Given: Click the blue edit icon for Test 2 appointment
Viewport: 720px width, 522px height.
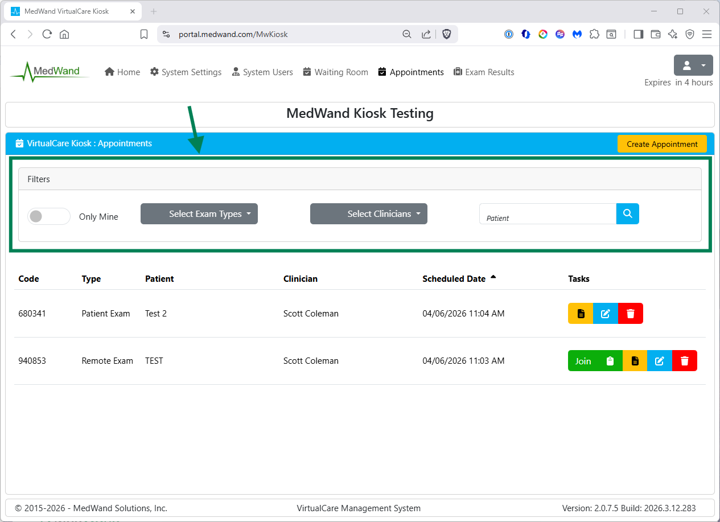Looking at the screenshot, I should coord(606,314).
